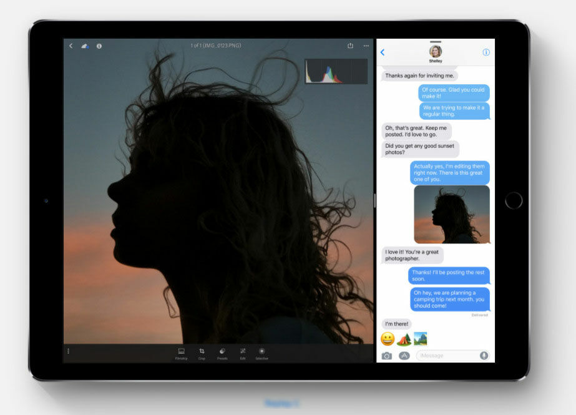
Task: Click the "Of course. Glad you could make it!" bubble
Action: [454, 92]
